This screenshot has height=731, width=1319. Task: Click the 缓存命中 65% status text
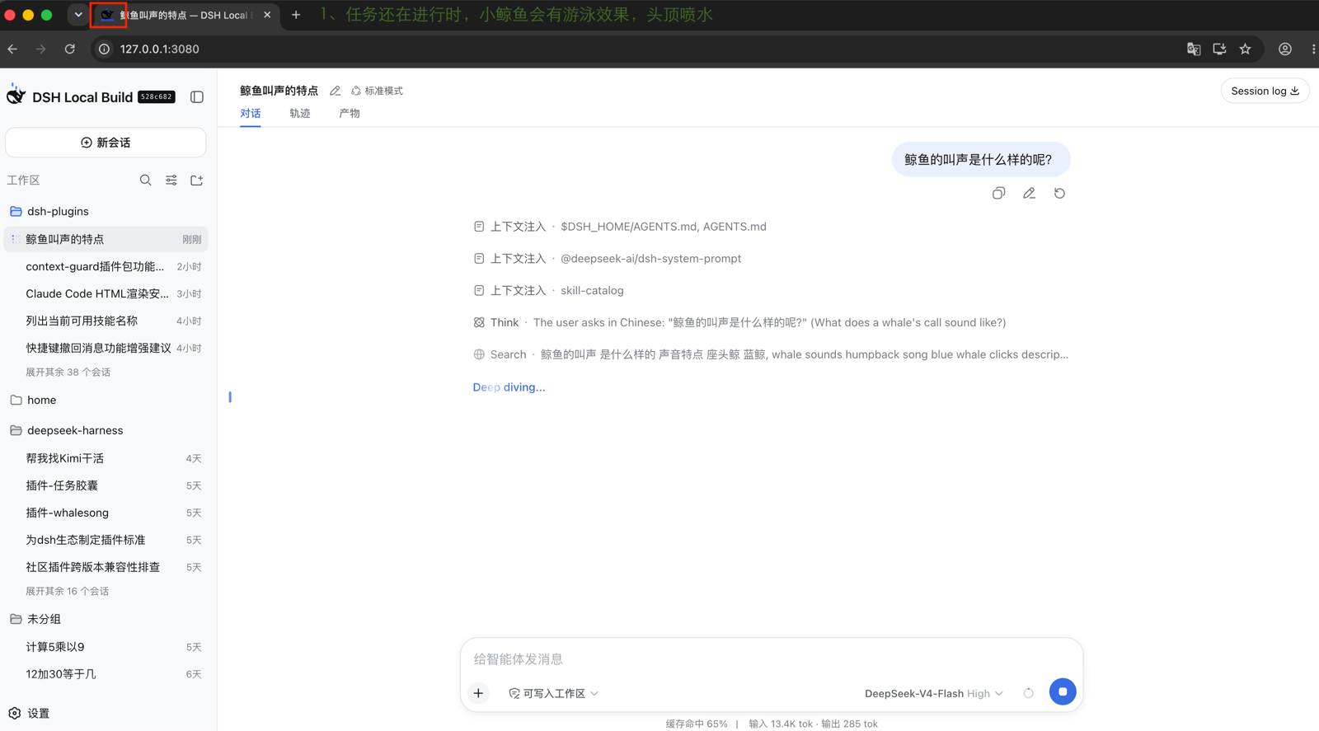click(697, 724)
